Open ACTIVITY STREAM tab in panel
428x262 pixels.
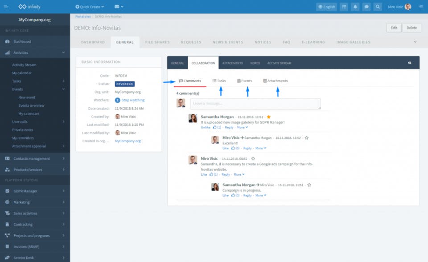279,63
